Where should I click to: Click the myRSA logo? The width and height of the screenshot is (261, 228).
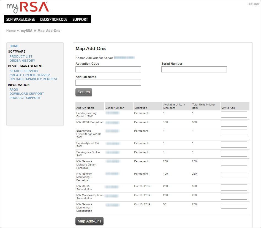tap(28, 7)
